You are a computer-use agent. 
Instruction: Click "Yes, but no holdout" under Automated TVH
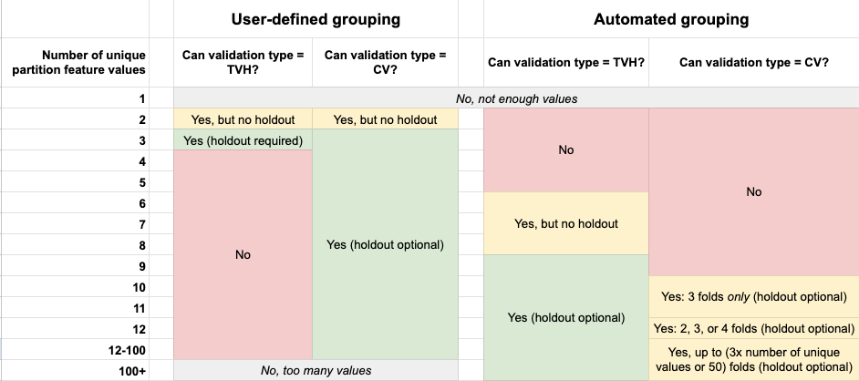(565, 223)
